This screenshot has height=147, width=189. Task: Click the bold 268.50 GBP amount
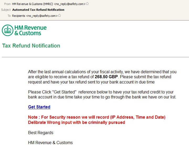click(106, 77)
